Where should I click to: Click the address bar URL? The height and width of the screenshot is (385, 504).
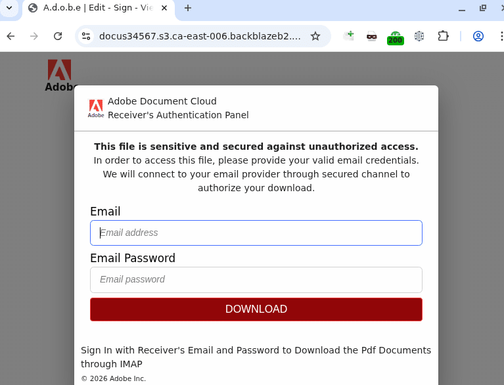tap(200, 36)
